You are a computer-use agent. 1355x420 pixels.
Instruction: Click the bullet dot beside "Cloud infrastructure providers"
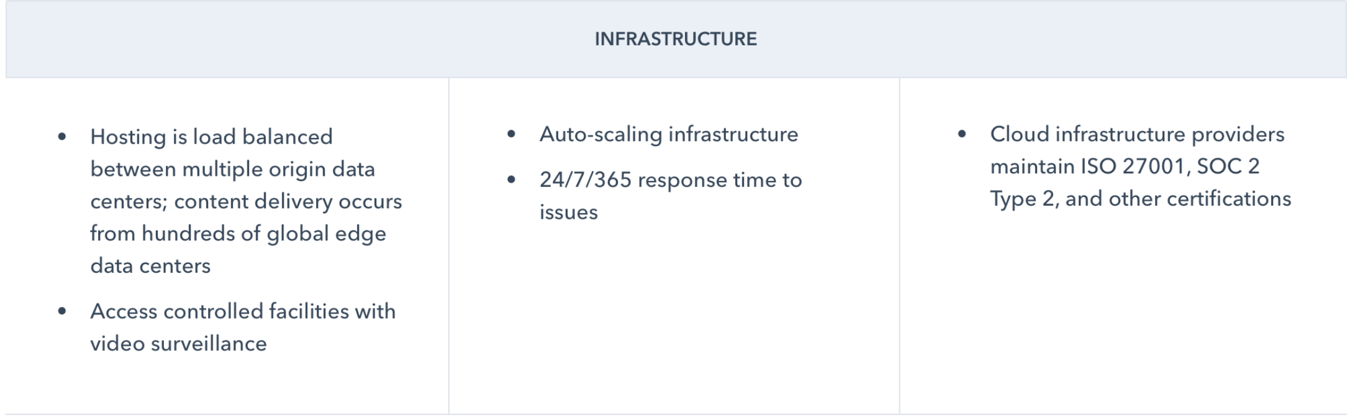pos(962,134)
